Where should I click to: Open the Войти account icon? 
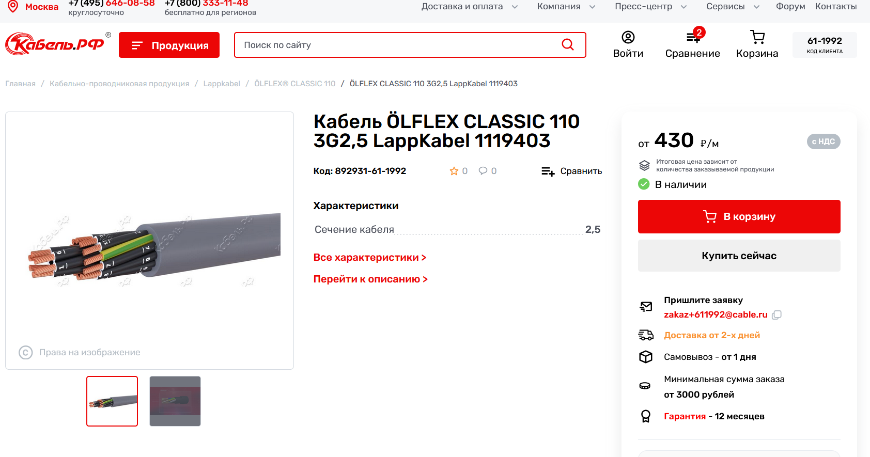coord(628,37)
